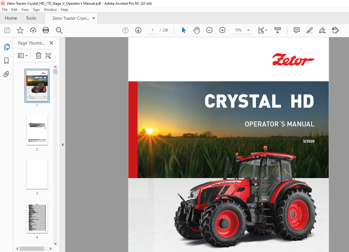
Task: Close the Page Thumbnails panel
Action: pyautogui.click(x=51, y=43)
